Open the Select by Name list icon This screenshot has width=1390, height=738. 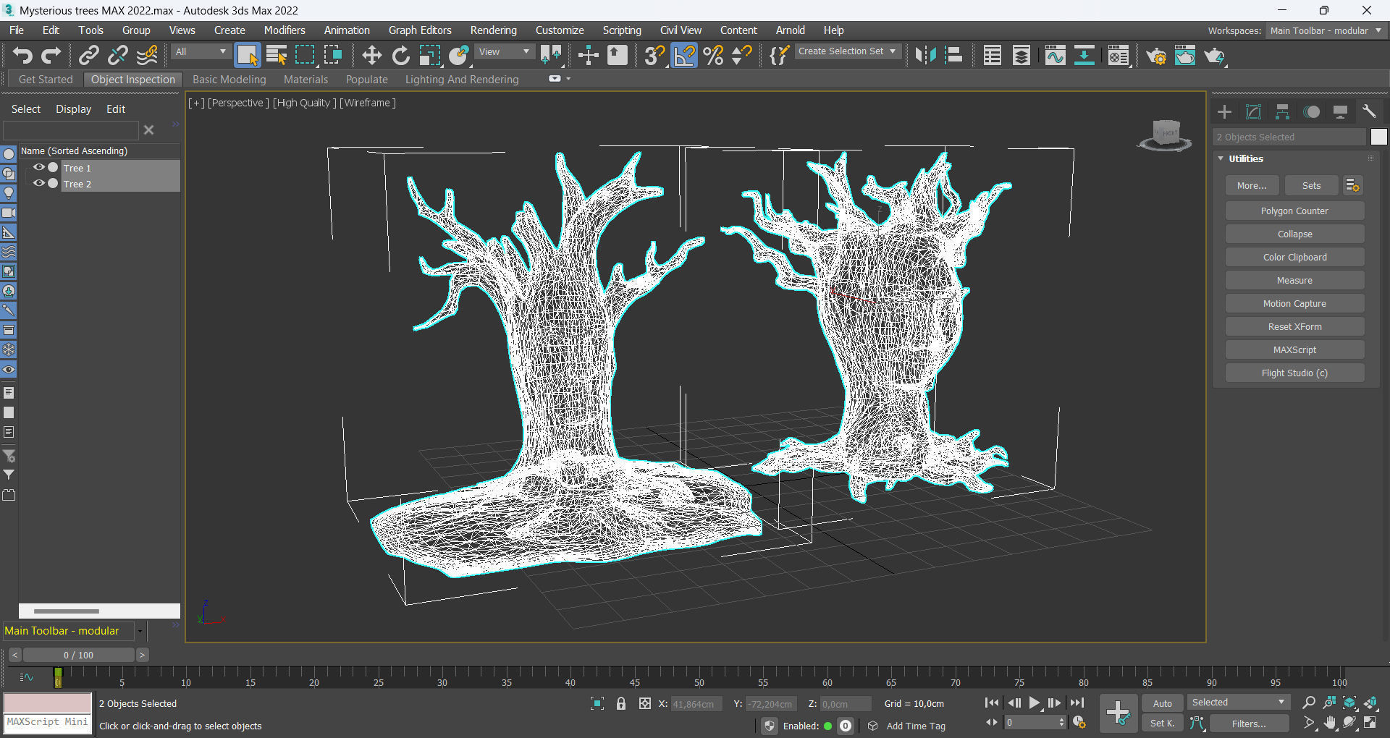click(x=277, y=56)
